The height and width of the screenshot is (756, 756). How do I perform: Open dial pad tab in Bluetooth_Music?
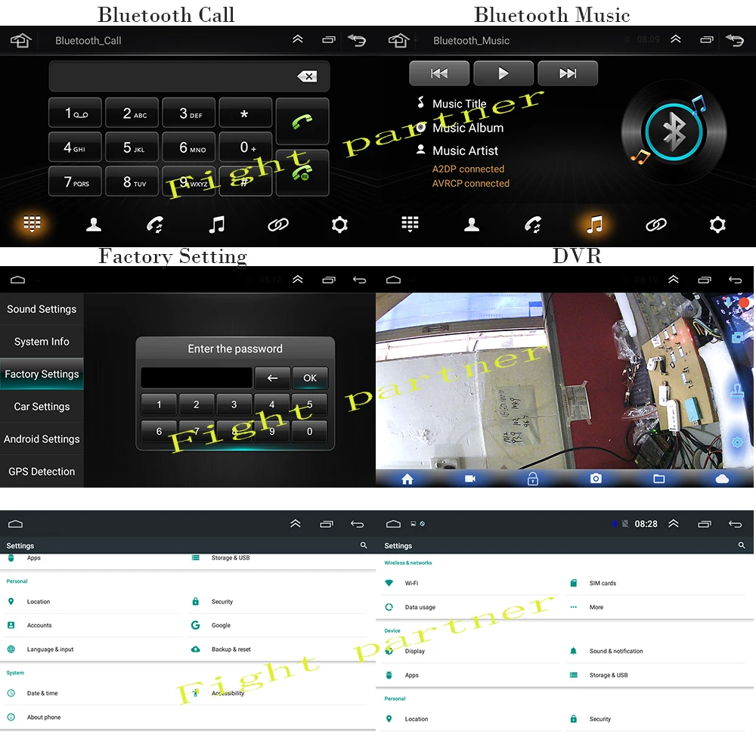click(x=410, y=225)
